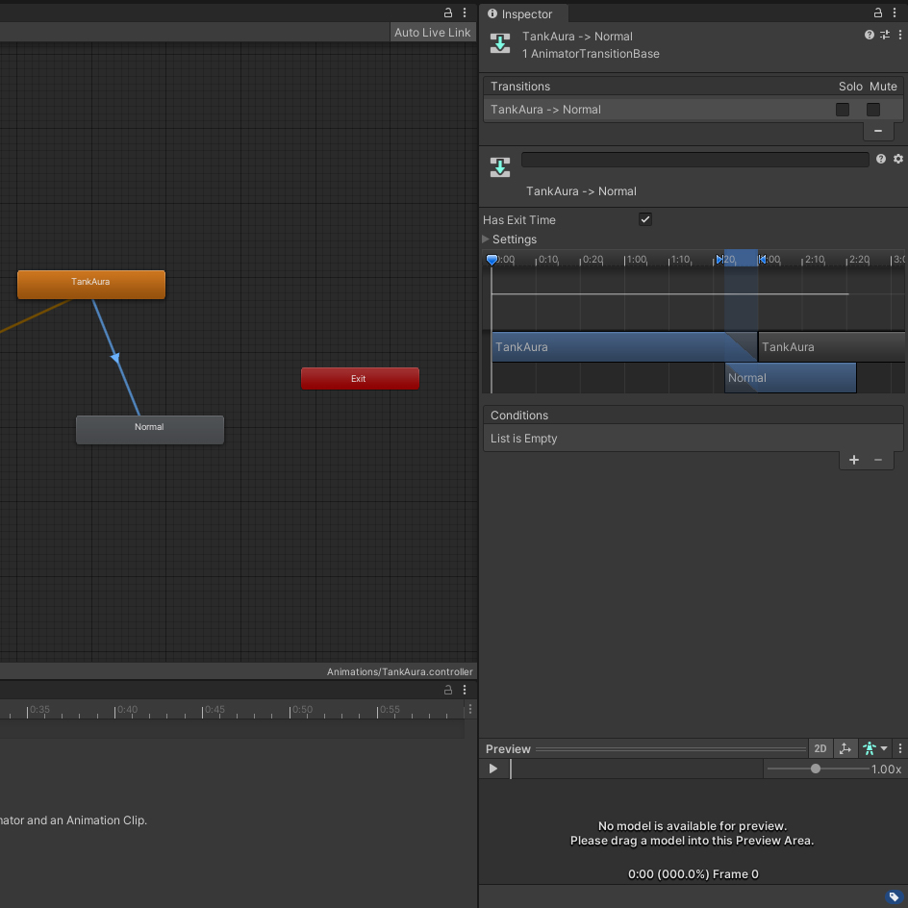Select the blue transition arrow in graph

115,357
